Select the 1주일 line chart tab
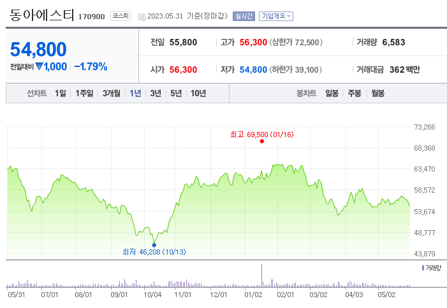Image resolution: width=447 pixels, height=308 pixels. [84, 93]
